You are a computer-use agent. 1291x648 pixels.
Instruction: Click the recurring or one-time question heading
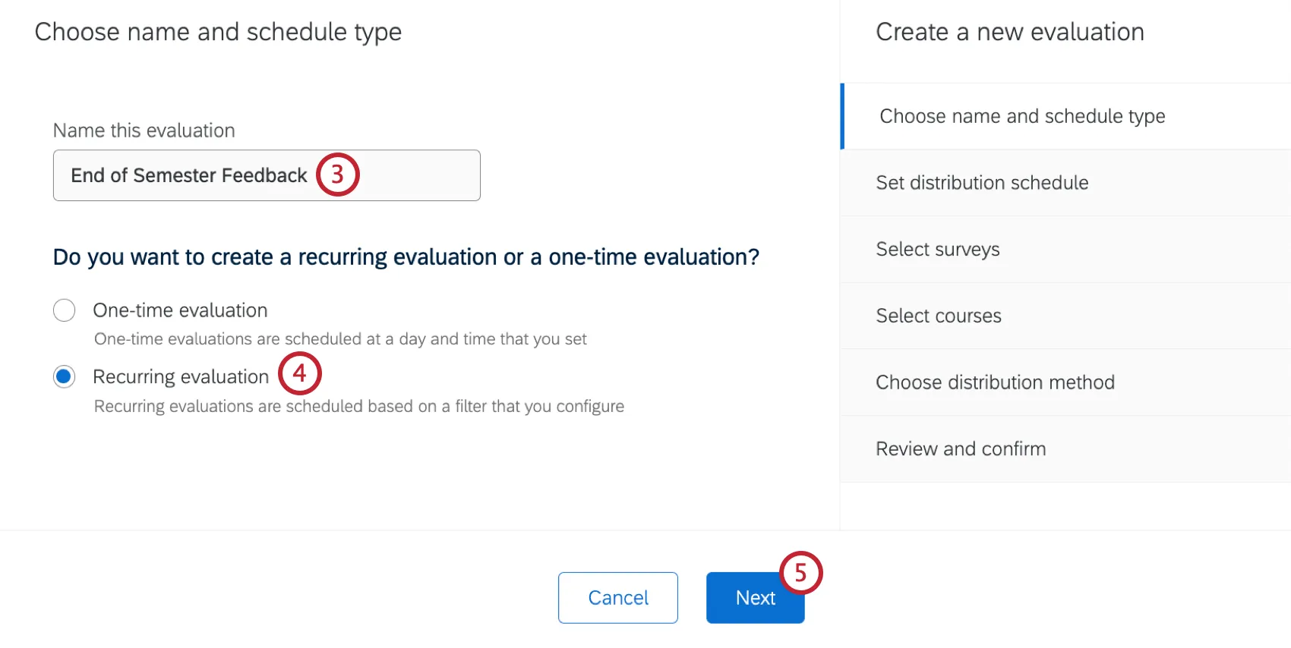[405, 256]
